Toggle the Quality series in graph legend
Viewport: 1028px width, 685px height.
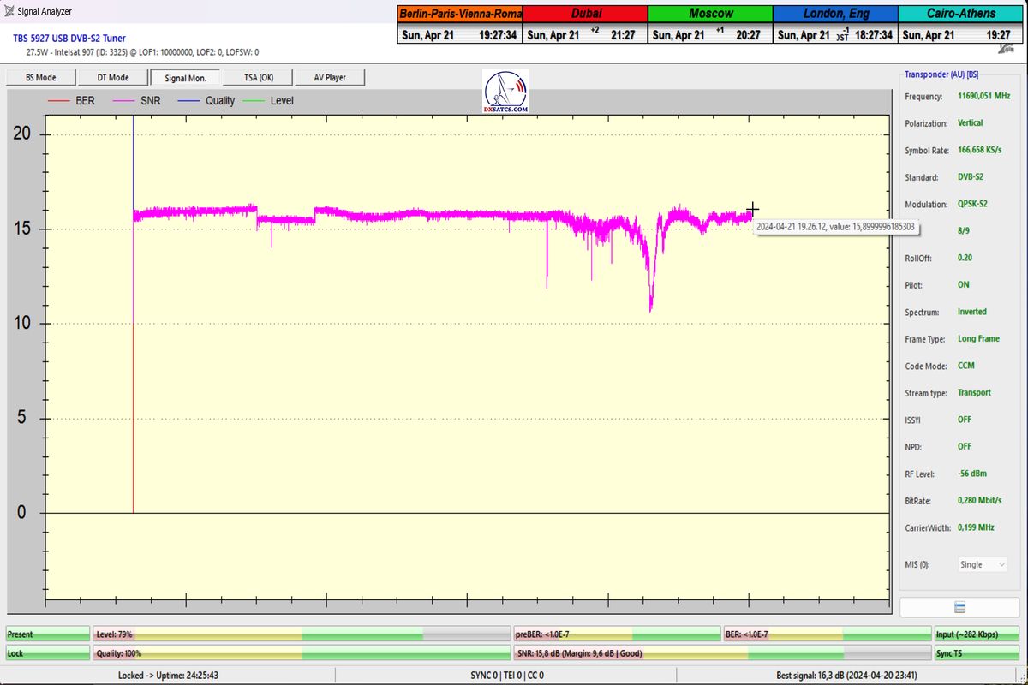(x=206, y=100)
